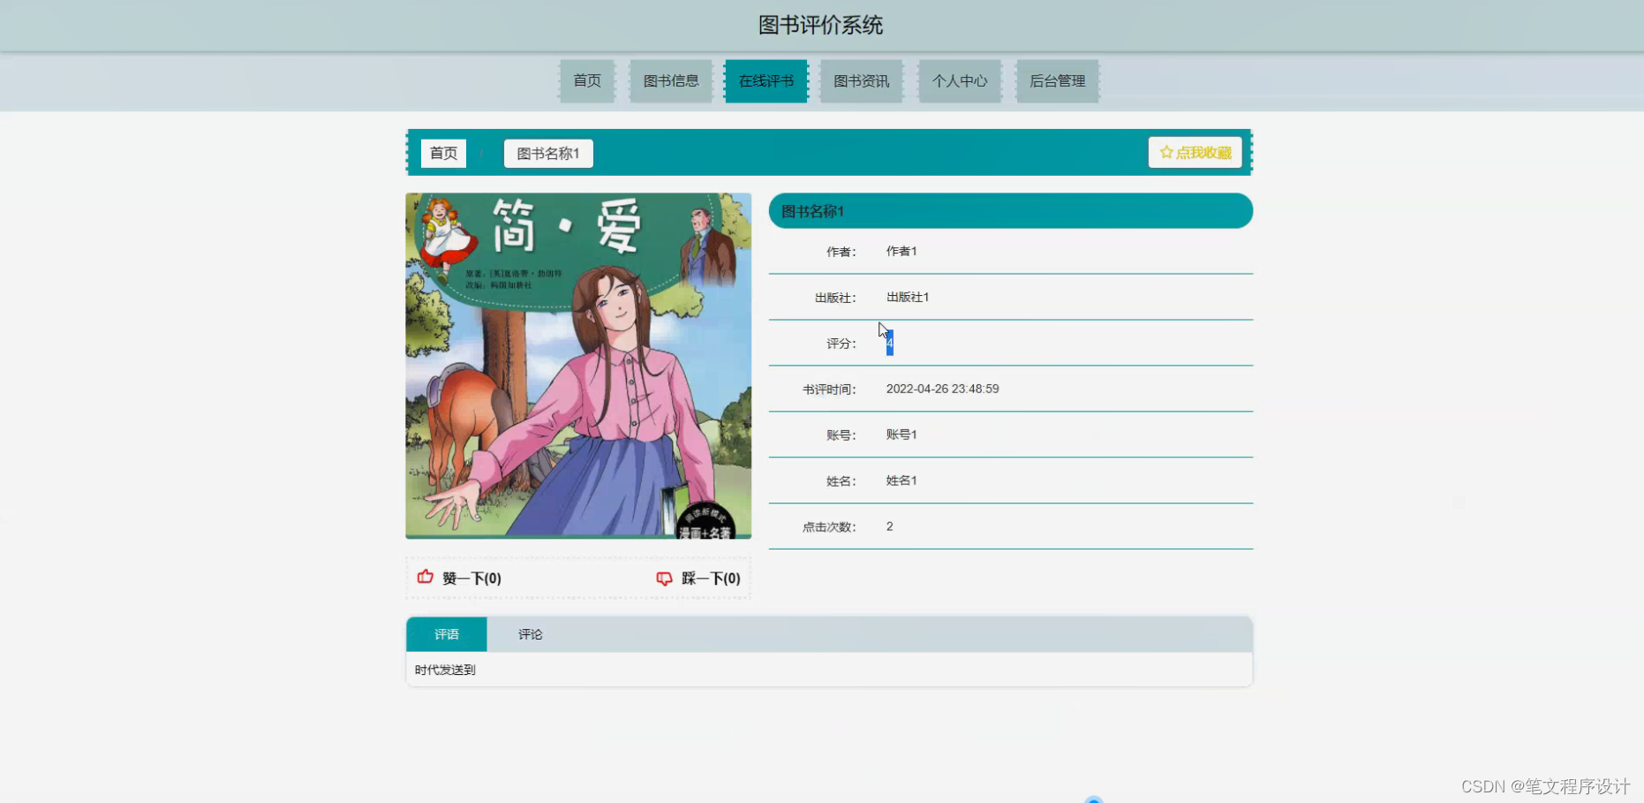Click the 图书评价系统 page title
The width and height of the screenshot is (1644, 803).
click(821, 25)
